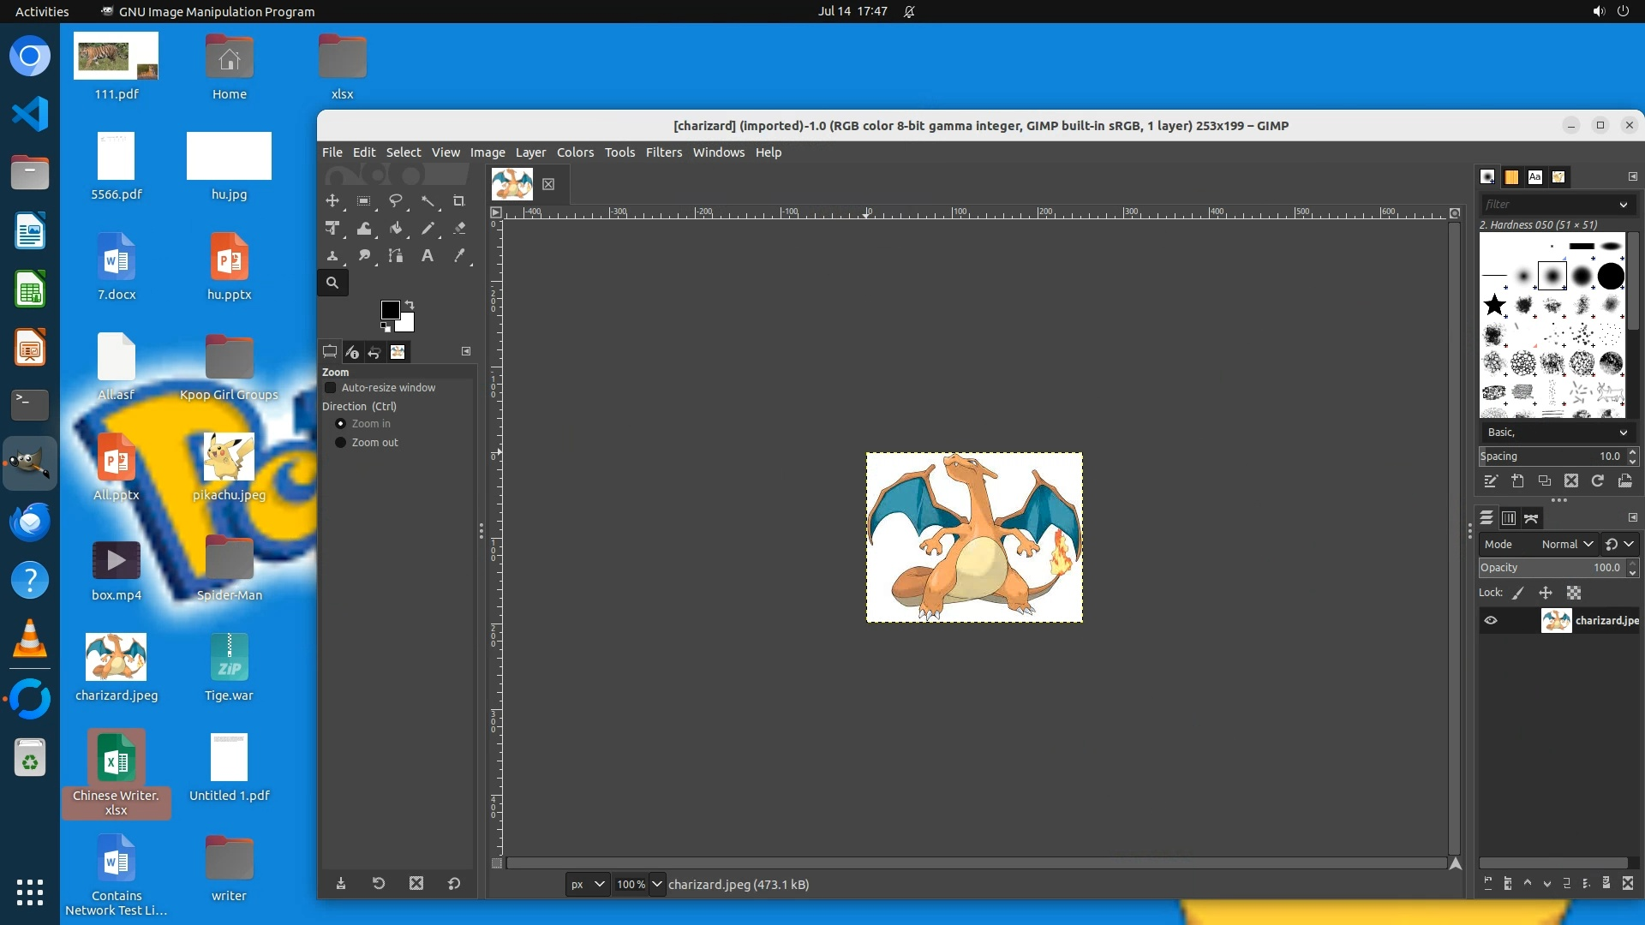Select the Paths tool
Image resolution: width=1645 pixels, height=925 pixels.
coord(395,256)
